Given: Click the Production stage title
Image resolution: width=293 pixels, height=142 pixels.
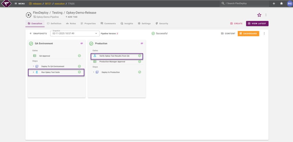Looking at the screenshot, I should tap(101, 44).
